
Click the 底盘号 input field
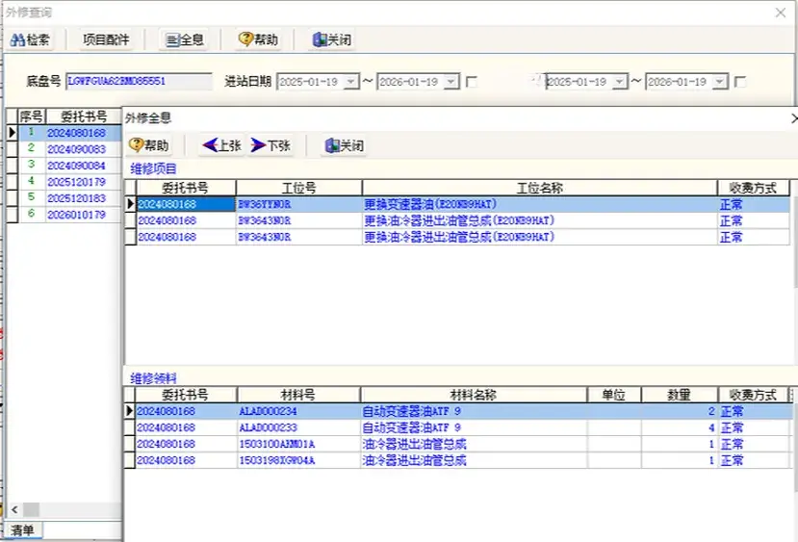(139, 82)
